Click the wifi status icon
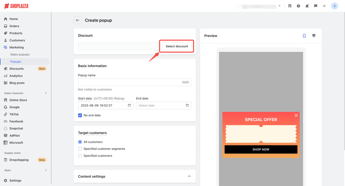 [x=324, y=6]
